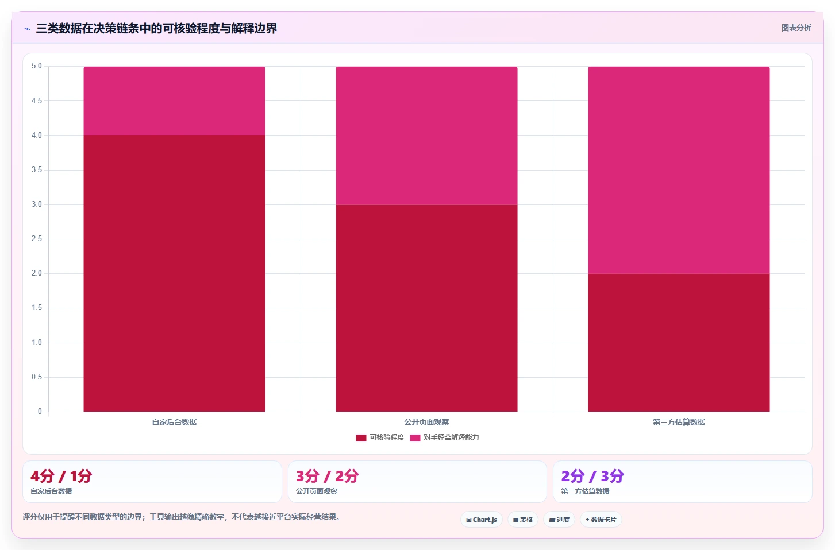
Task: Click the 表格 tag pill
Action: tap(523, 520)
